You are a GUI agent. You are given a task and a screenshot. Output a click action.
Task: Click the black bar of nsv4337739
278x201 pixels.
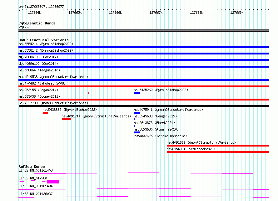click(x=144, y=106)
